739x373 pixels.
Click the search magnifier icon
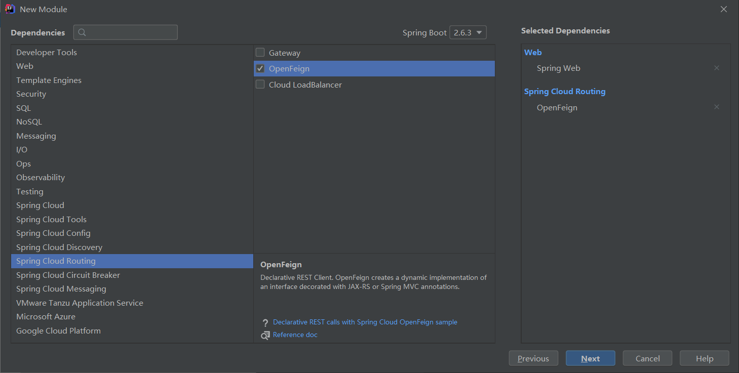click(82, 32)
